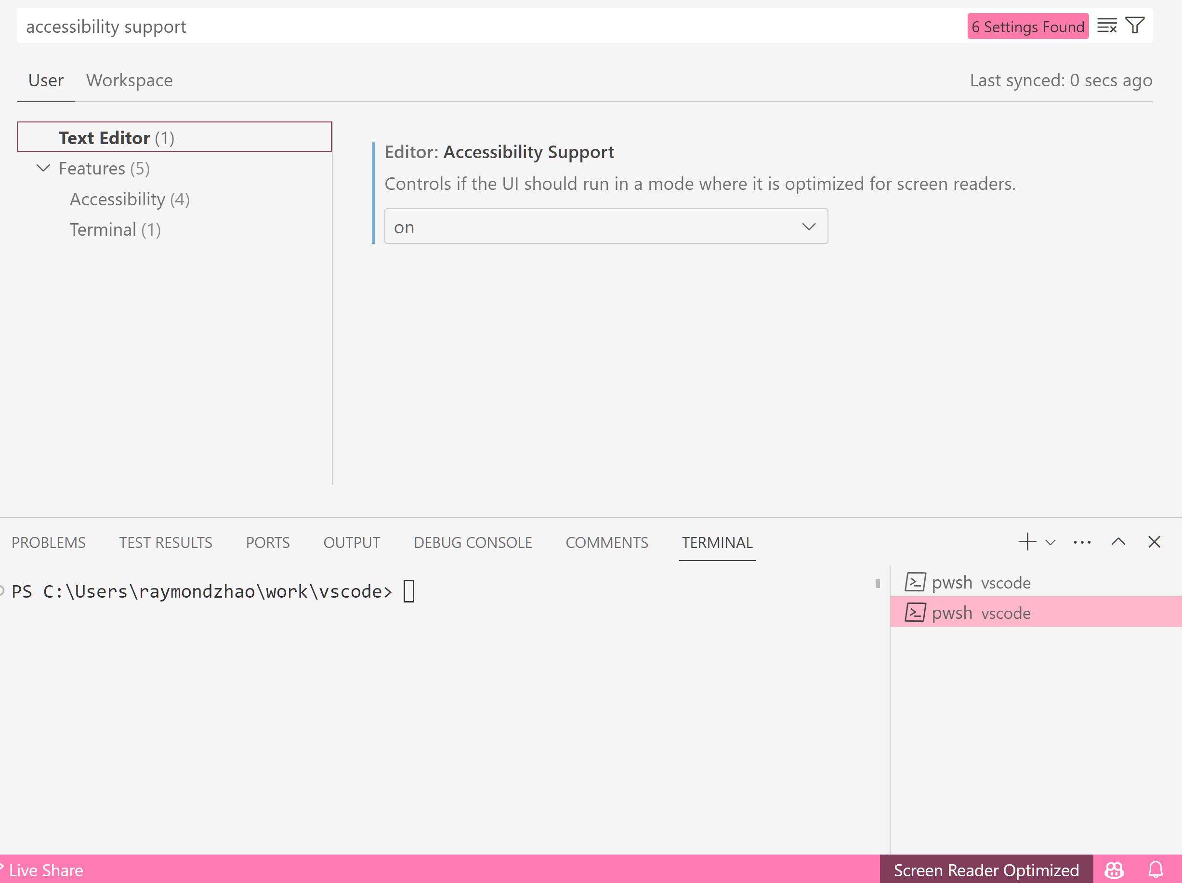Toggle Screen Reader Optimized status item

pos(986,870)
